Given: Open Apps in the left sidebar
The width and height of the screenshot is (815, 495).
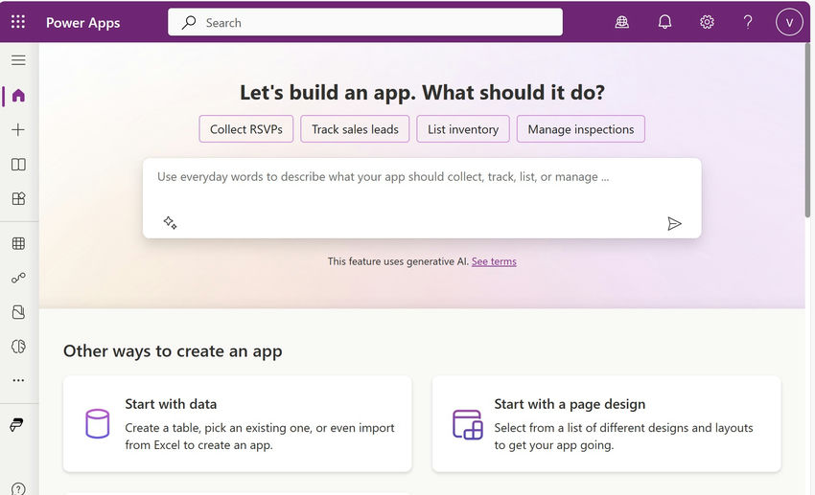Looking at the screenshot, I should 18,199.
